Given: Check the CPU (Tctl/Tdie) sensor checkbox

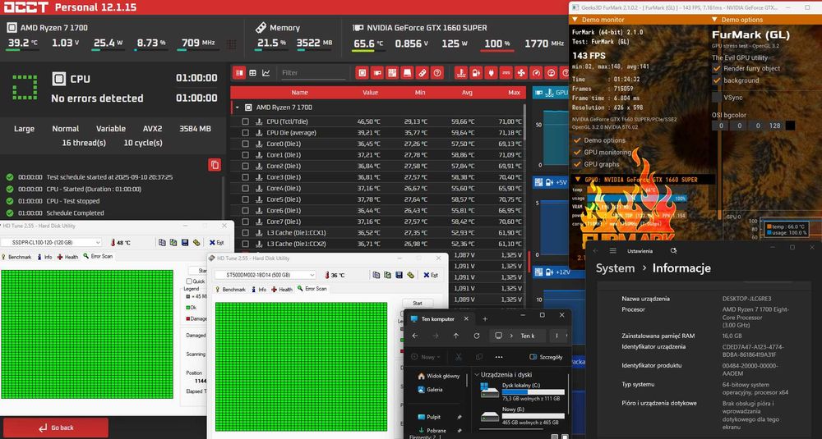Looking at the screenshot, I should click(245, 121).
